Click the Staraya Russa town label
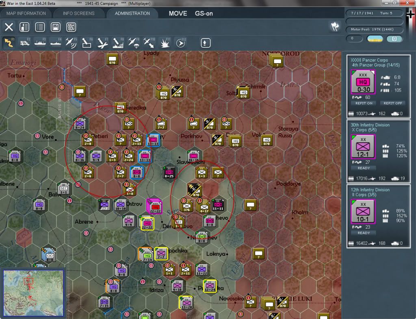 tap(288, 132)
